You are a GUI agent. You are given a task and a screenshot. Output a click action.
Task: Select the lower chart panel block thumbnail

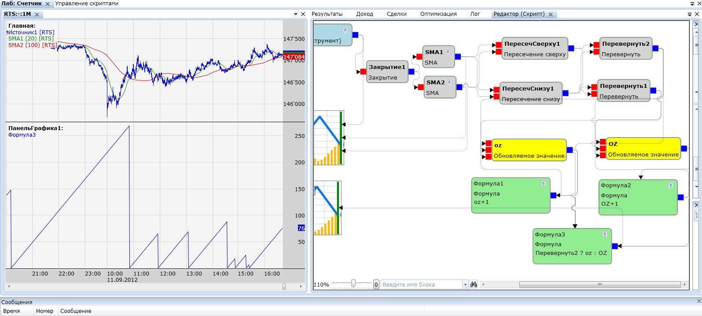327,208
